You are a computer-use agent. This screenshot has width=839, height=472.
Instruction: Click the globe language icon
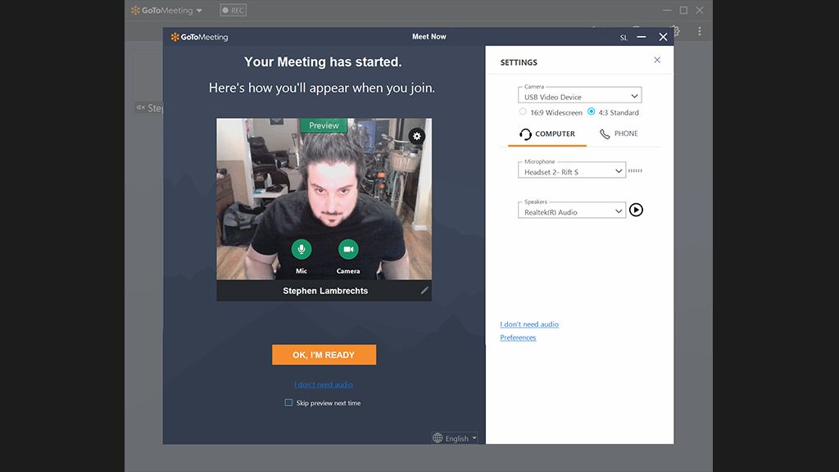[439, 438]
